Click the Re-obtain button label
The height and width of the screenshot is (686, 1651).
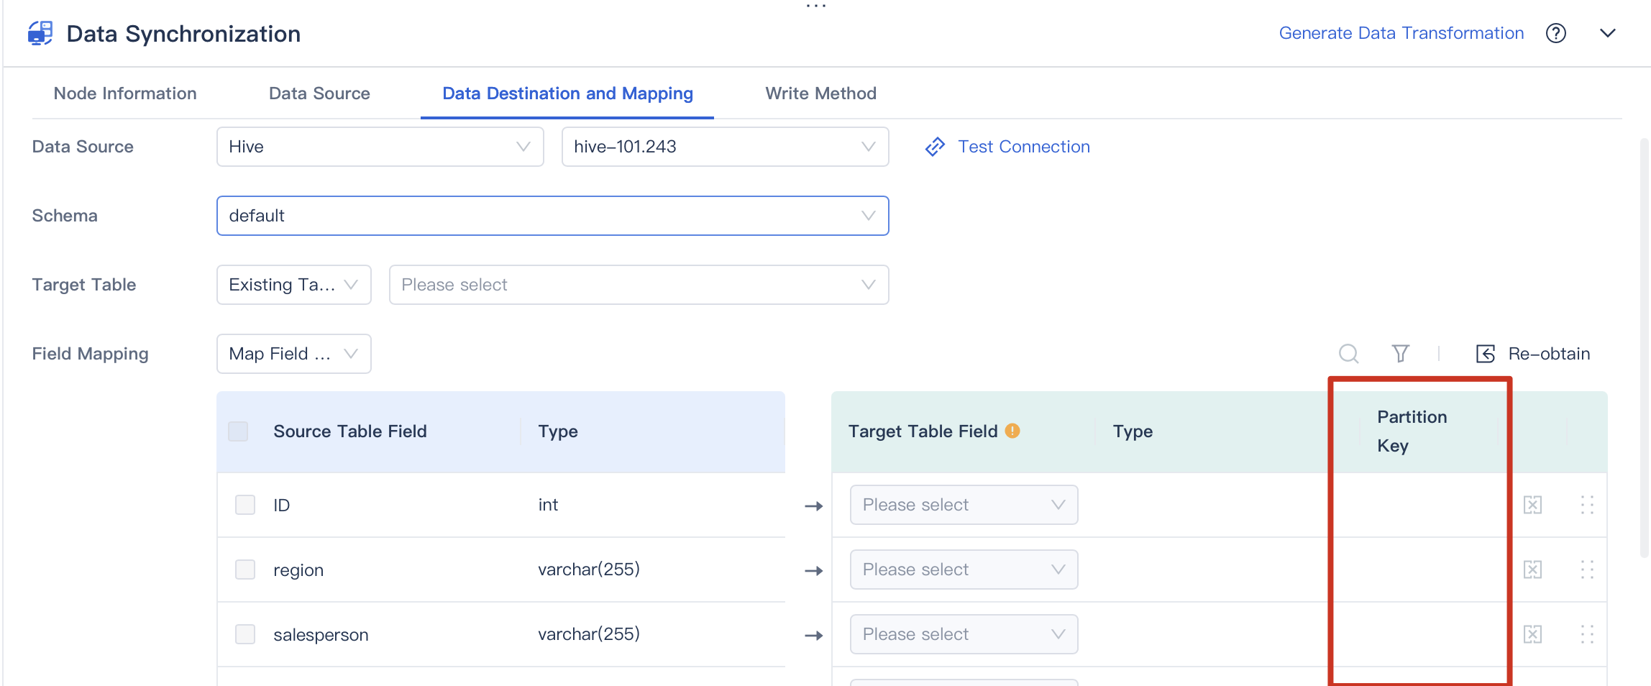tap(1549, 354)
